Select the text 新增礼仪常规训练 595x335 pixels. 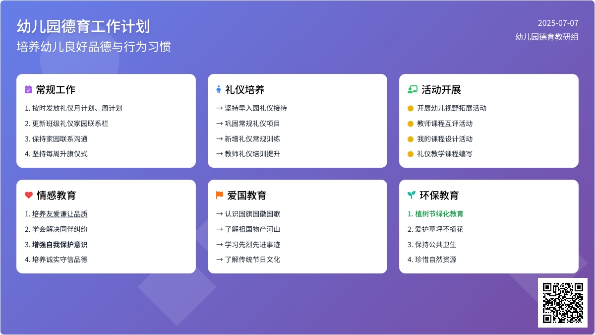pyautogui.click(x=252, y=139)
